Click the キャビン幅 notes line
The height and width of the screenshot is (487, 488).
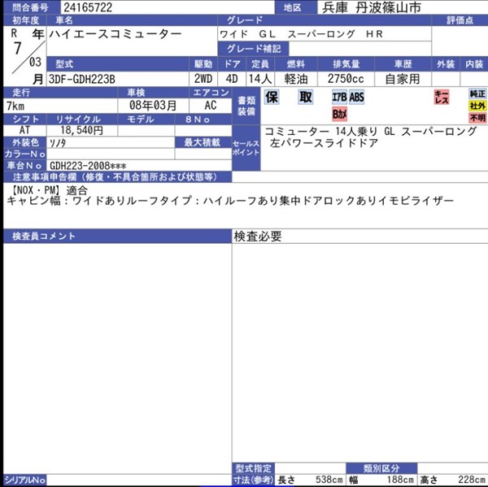(x=230, y=201)
